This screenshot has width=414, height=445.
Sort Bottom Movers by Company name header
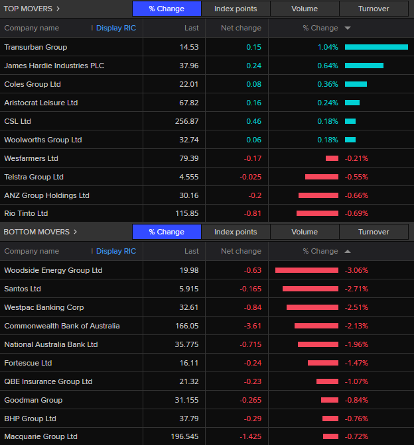[32, 251]
